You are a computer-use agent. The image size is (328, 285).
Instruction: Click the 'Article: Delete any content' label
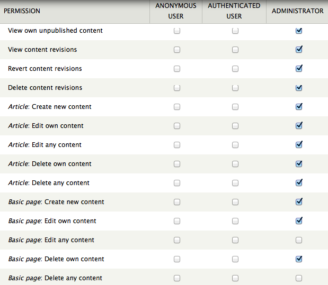pyautogui.click(x=49, y=183)
